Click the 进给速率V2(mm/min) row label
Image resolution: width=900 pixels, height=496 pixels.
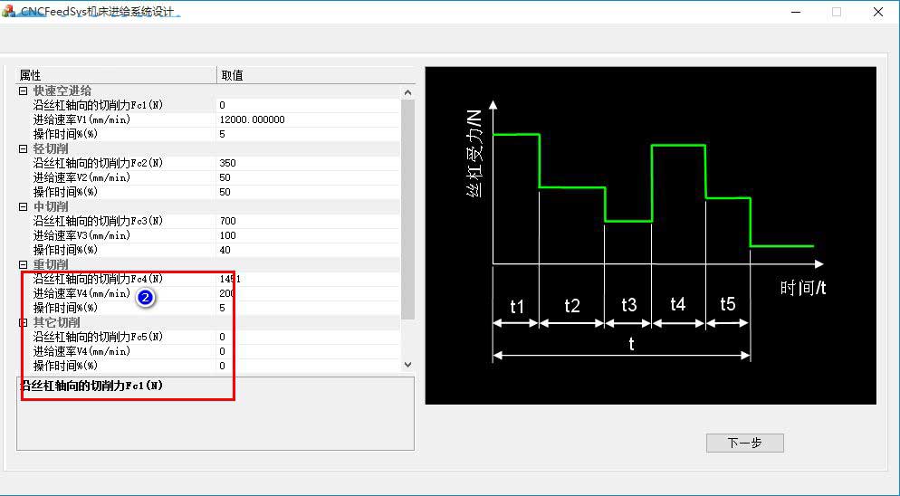coord(81,177)
